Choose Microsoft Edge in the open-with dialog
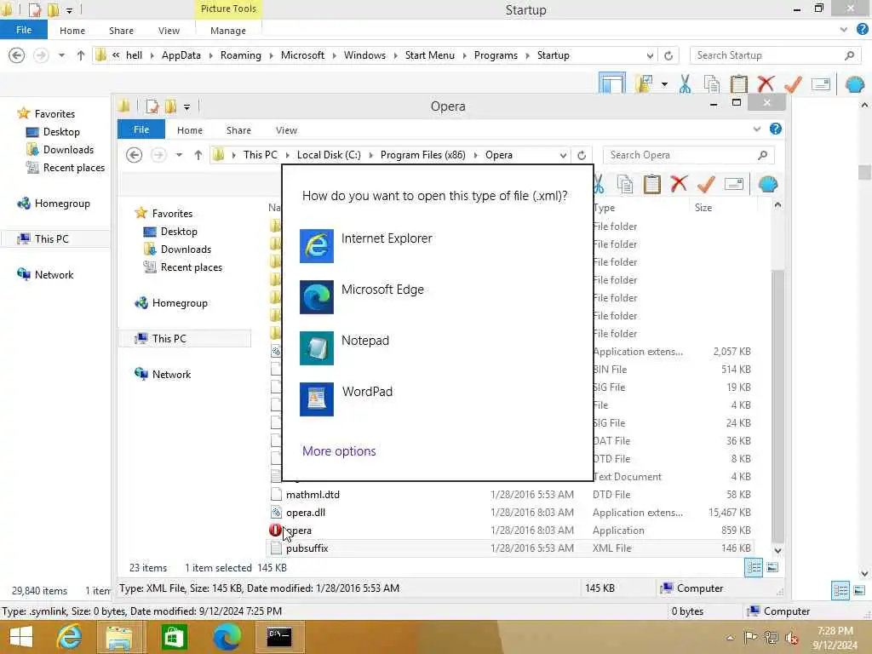Screen dimensions: 872x654 tap(362, 296)
